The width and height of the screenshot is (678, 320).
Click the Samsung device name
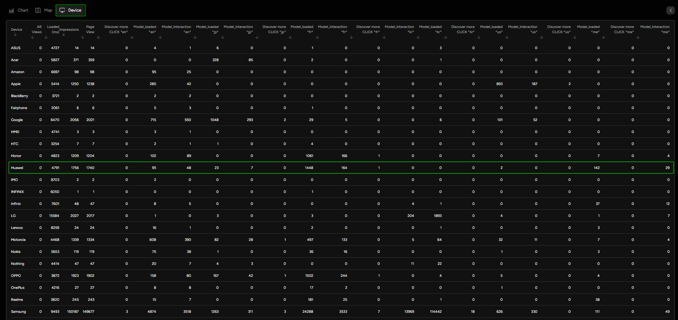coord(18,312)
